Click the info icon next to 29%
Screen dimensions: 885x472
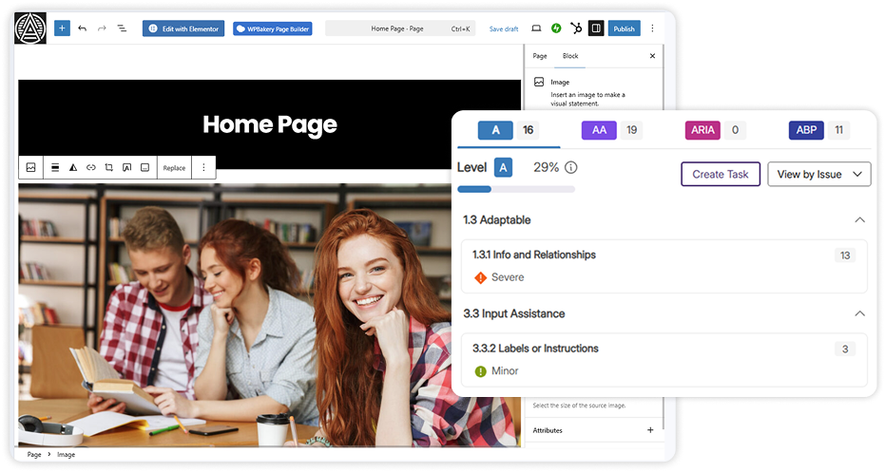[571, 167]
